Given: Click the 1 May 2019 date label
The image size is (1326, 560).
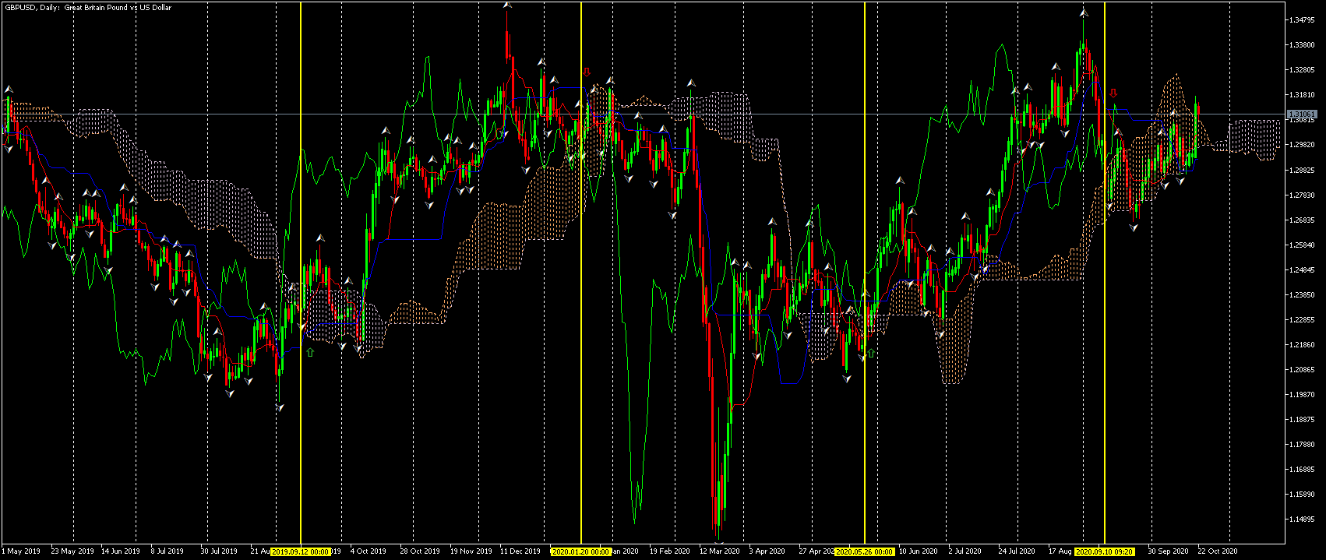Looking at the screenshot, I should [x=21, y=551].
